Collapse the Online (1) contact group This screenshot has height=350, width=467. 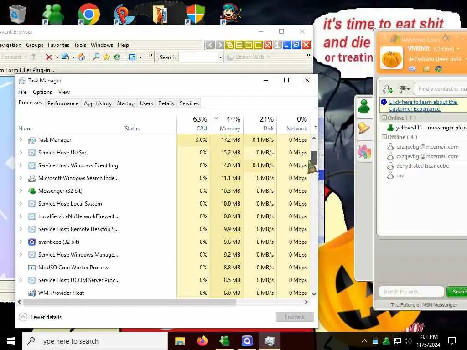[x=384, y=118]
